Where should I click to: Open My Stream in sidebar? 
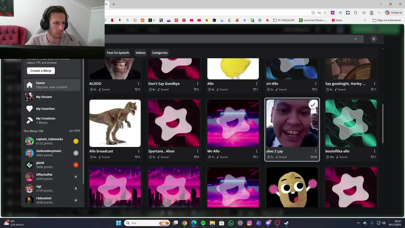point(52,97)
